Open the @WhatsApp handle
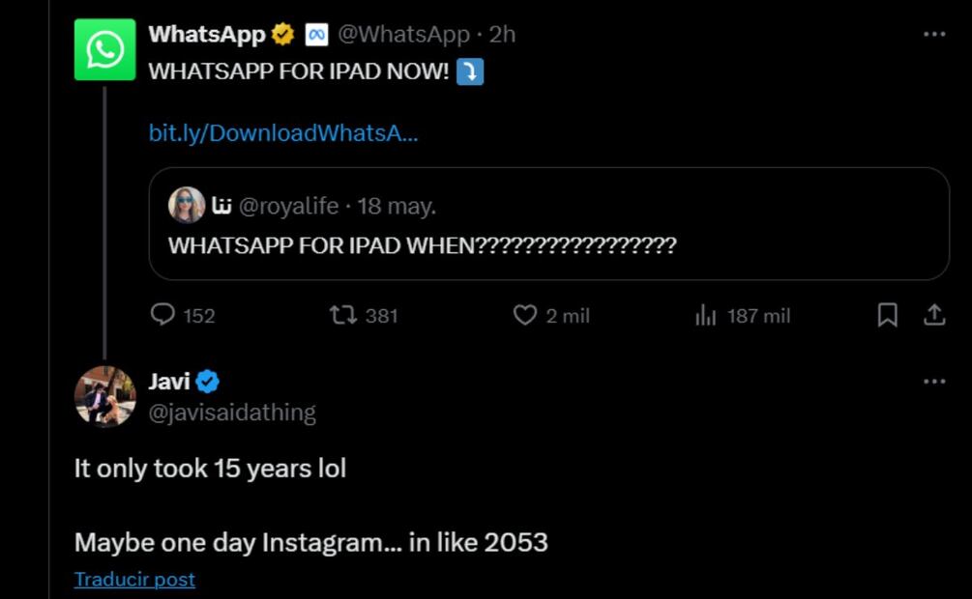 point(403,35)
